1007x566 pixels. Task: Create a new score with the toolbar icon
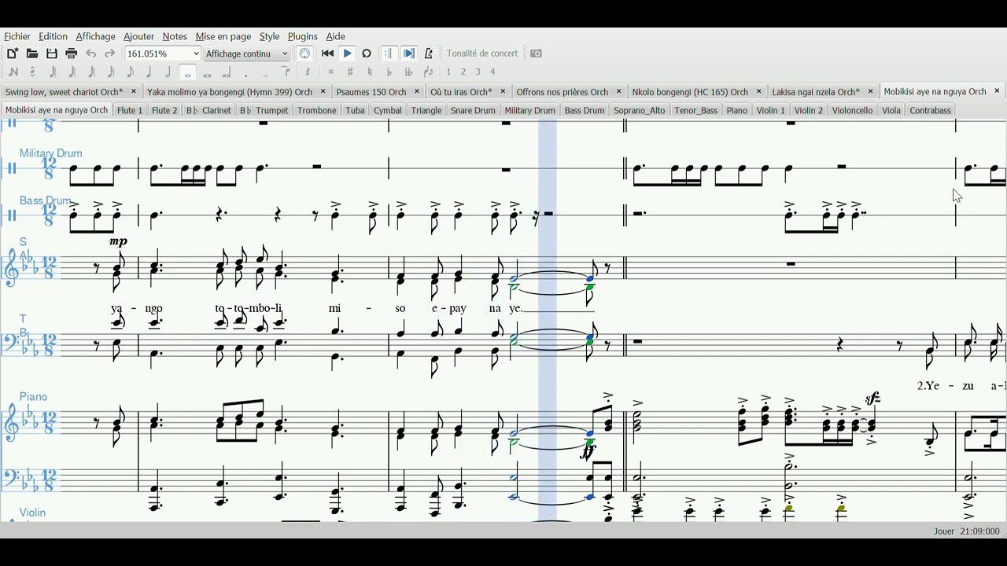coord(13,53)
